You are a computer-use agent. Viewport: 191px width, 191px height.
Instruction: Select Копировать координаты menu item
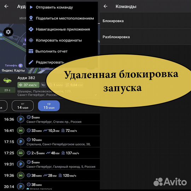point(62,40)
